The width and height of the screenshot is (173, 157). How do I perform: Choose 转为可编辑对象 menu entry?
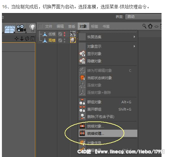pos(108,71)
